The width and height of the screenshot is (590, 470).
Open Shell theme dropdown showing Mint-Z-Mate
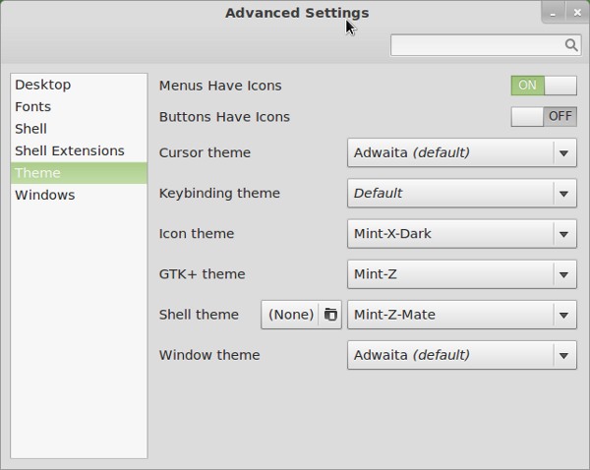coord(462,315)
